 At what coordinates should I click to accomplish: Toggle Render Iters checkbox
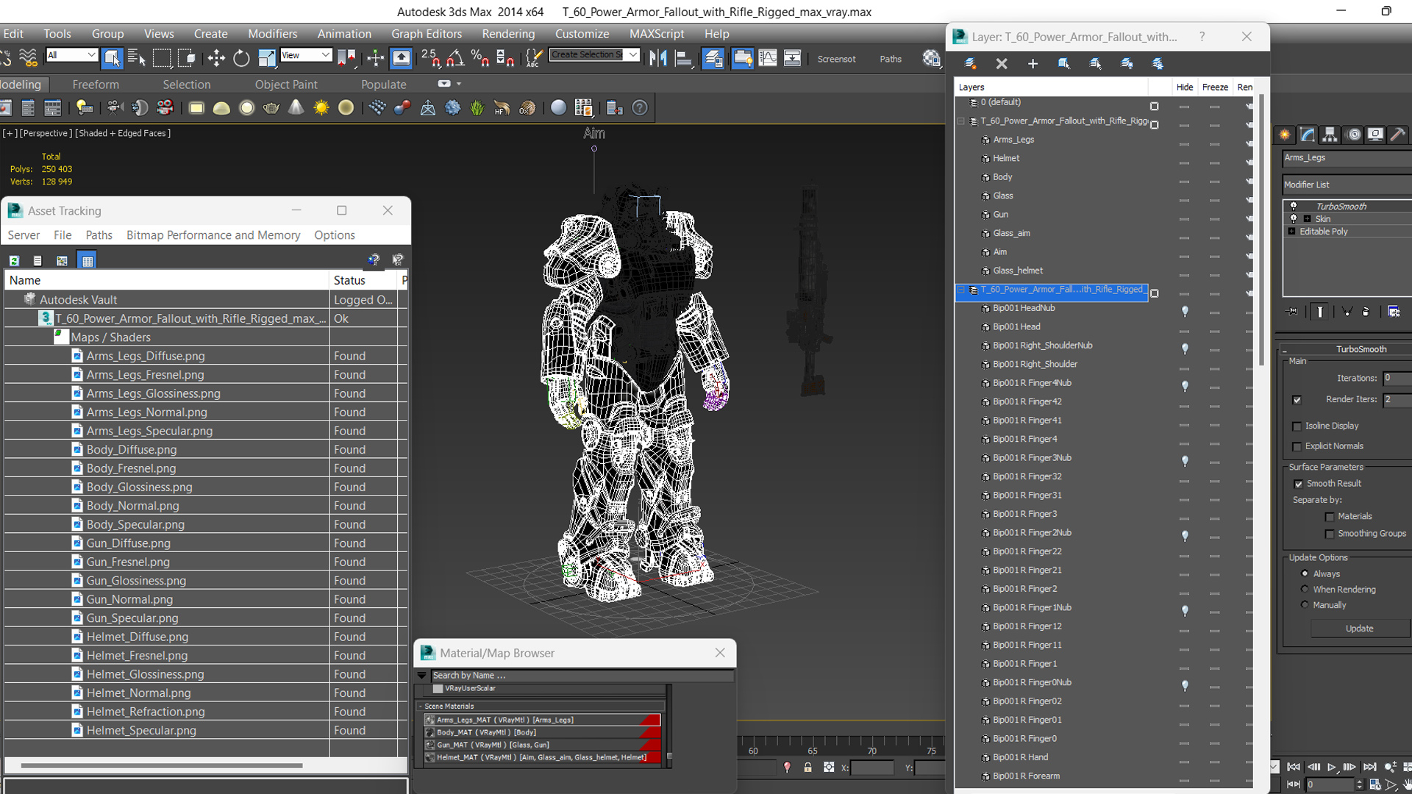click(x=1297, y=400)
